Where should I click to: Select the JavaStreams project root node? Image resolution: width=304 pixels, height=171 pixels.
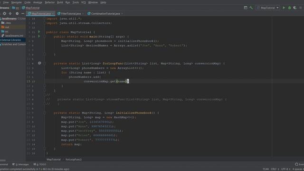pos(13,19)
